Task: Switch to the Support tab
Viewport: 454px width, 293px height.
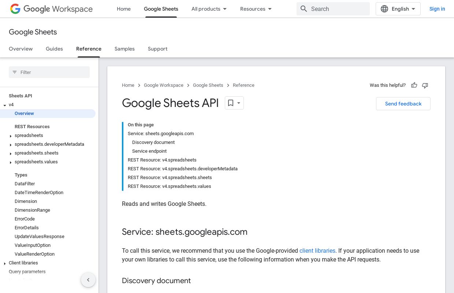Action: coord(158,49)
